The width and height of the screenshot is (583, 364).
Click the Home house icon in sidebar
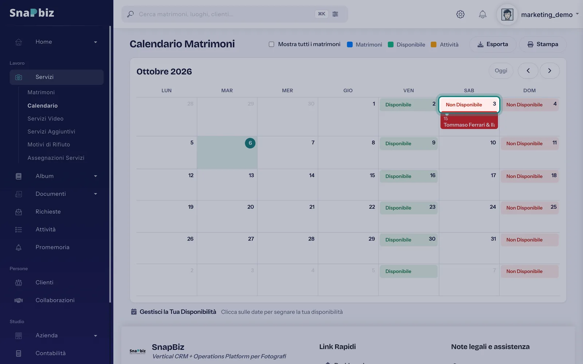click(x=19, y=42)
